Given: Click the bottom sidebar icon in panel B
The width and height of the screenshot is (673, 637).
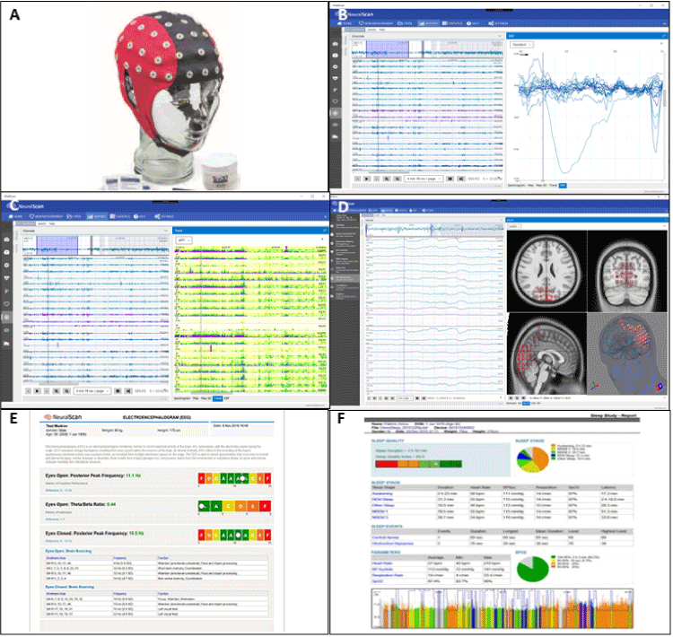Looking at the screenshot, I should [x=335, y=135].
